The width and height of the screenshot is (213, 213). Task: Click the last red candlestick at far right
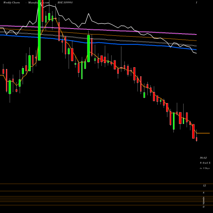[197, 139]
